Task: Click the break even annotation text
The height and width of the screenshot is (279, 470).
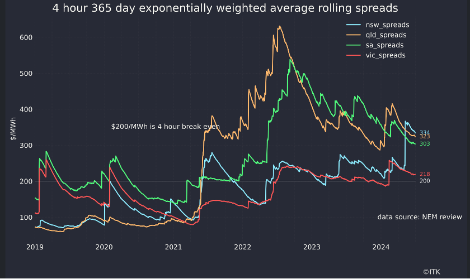Action: tap(166, 127)
